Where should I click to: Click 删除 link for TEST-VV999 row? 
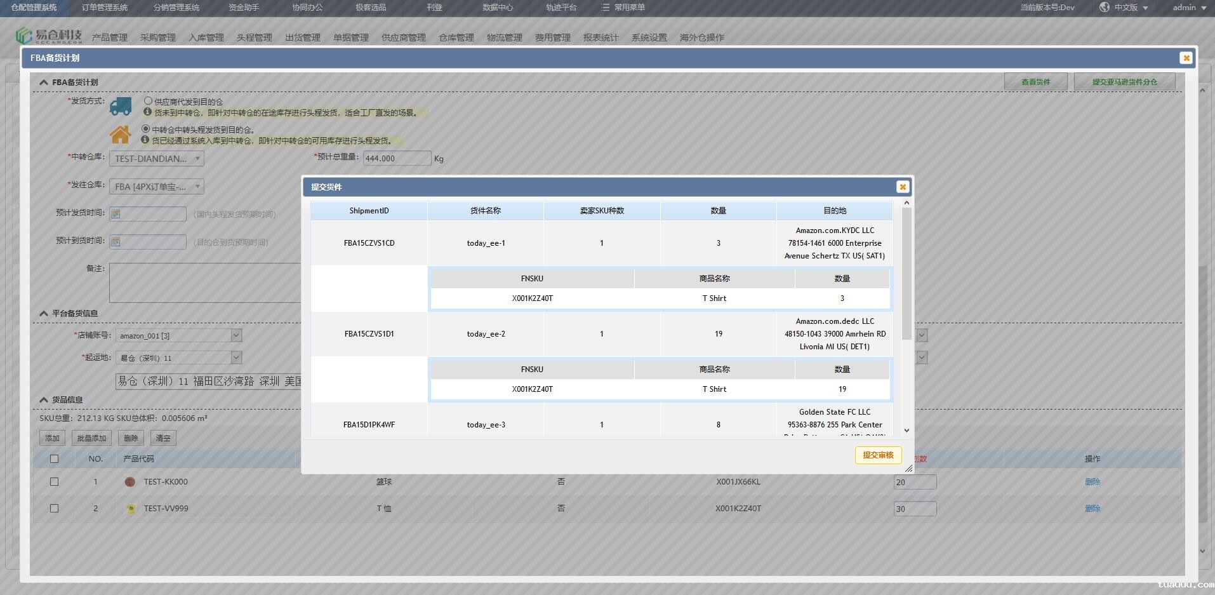click(1092, 509)
